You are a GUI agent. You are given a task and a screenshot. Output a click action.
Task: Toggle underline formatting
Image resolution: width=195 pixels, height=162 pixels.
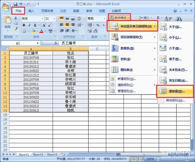pos(35,25)
